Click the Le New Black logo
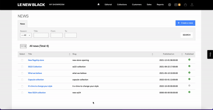 pyautogui.click(x=31, y=5)
